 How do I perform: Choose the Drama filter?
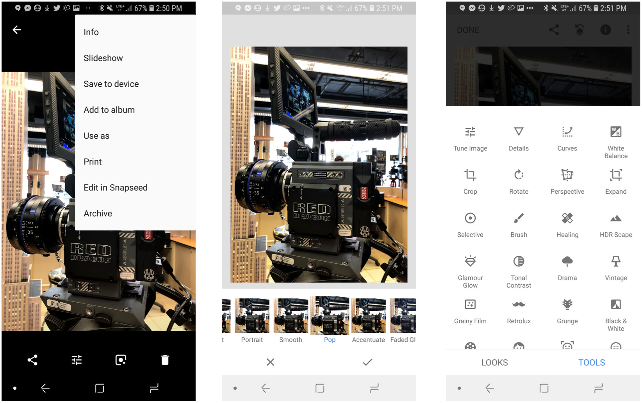[567, 268]
